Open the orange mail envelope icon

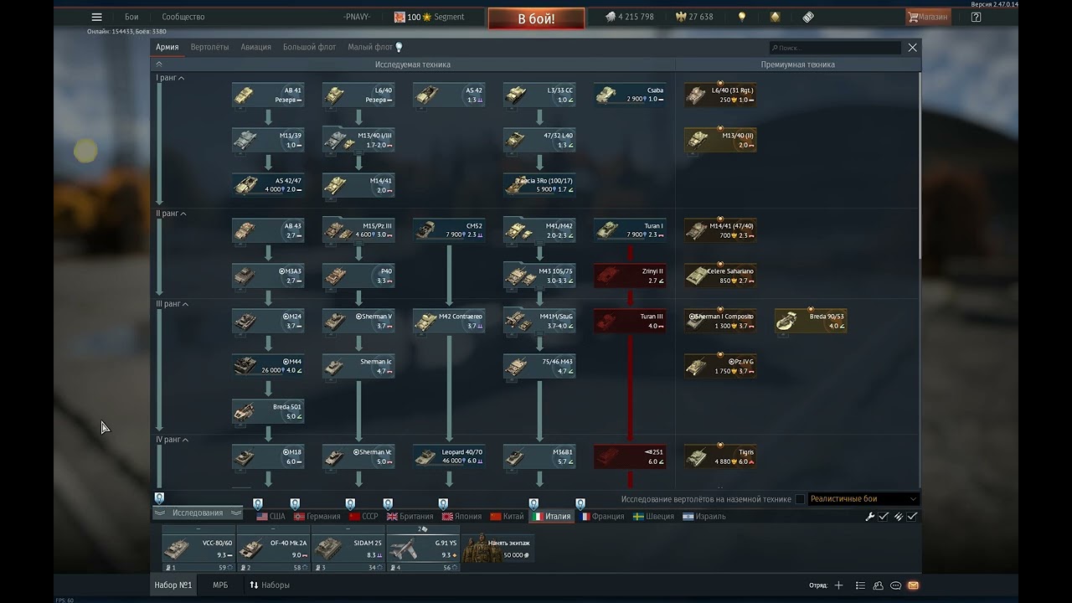(x=913, y=585)
